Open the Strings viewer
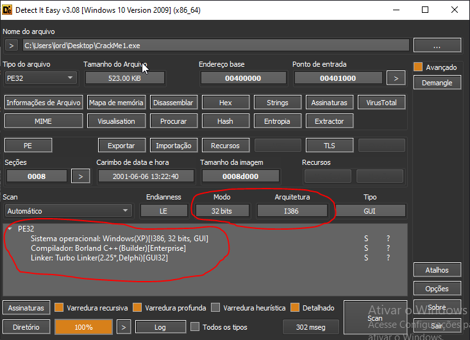Image resolution: width=470 pixels, height=340 pixels. click(x=276, y=103)
